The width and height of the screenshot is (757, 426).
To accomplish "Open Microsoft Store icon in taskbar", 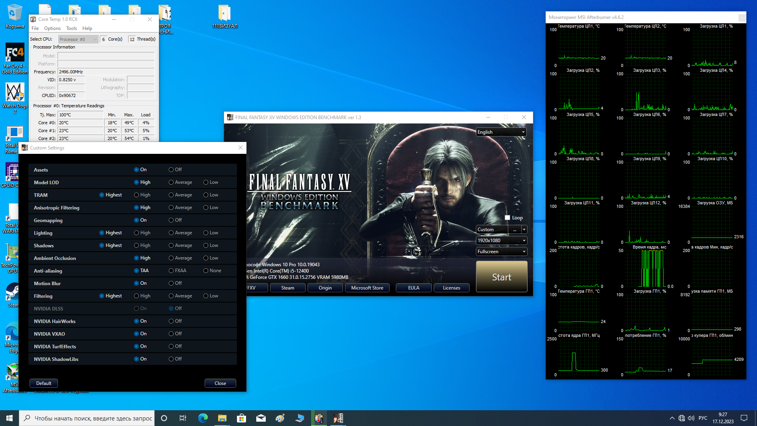I will click(241, 418).
